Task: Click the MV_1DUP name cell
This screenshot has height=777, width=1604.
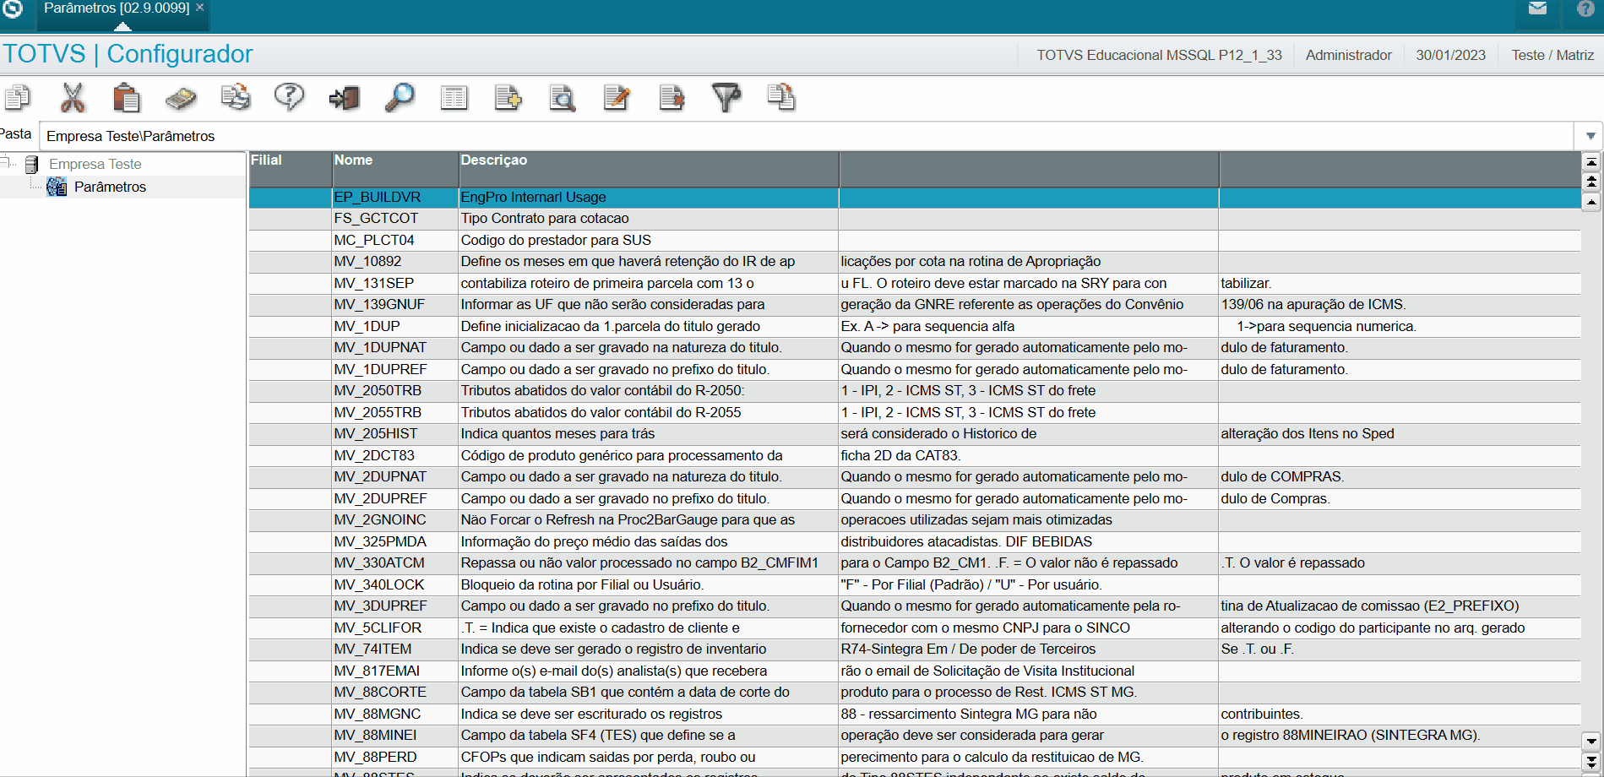Action: pos(395,326)
